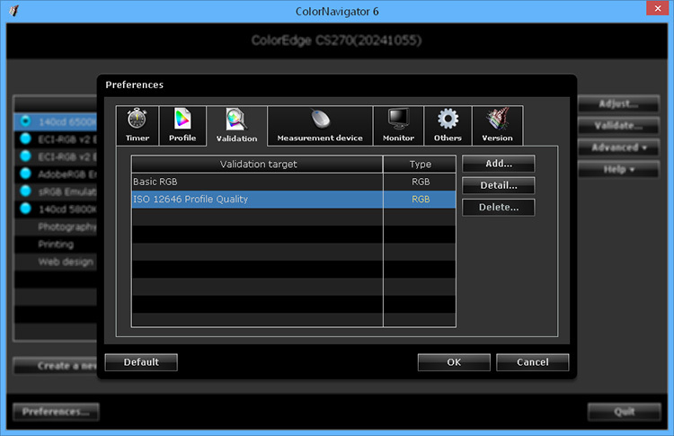Viewport: 674px width, 436px height.
Task: Select the AdobeRGB target radio in main window
Action: point(26,174)
